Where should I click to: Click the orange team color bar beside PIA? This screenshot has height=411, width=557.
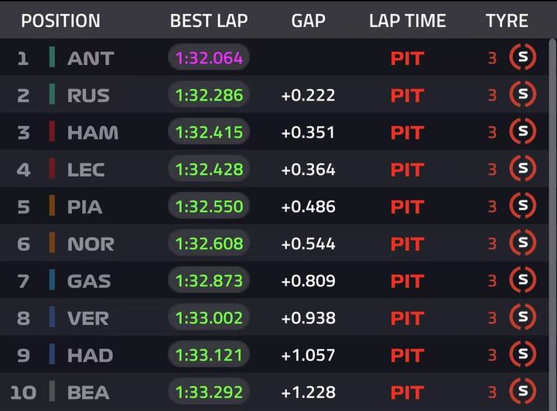(52, 206)
